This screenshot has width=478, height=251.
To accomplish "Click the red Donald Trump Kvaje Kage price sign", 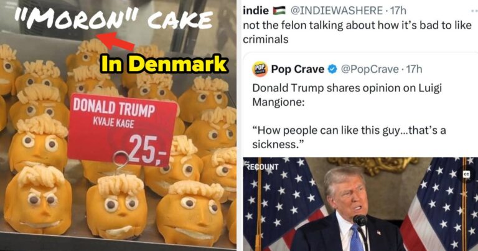I will [x=122, y=130].
